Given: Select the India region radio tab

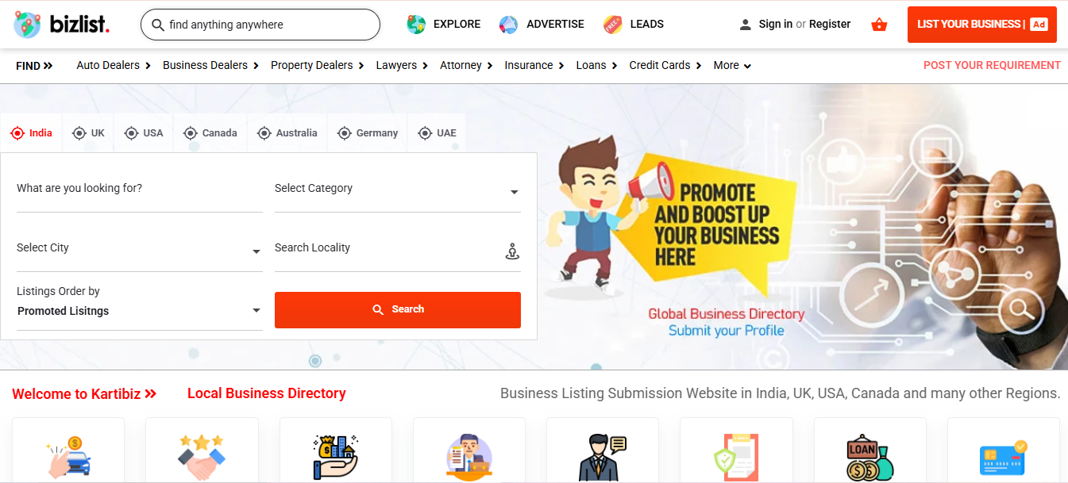Looking at the screenshot, I should click(x=32, y=133).
